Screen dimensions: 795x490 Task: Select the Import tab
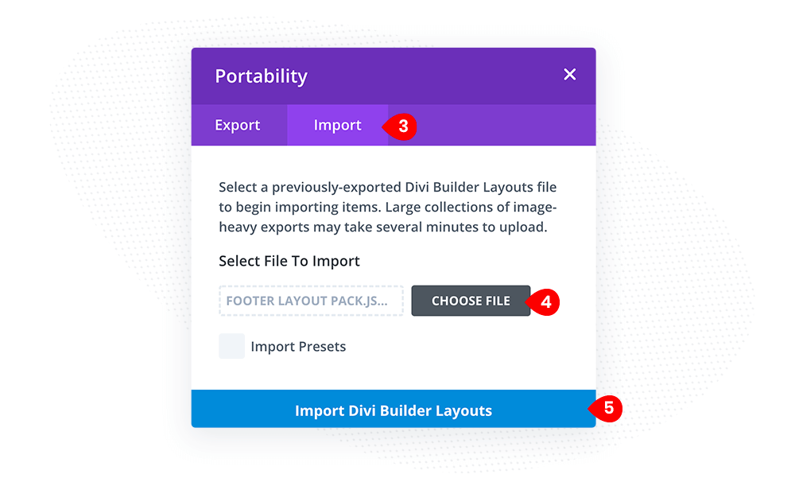(338, 125)
